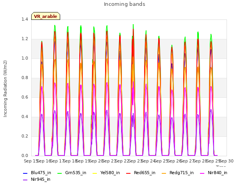250x187 pixels.
Task: Click the Incoming bands chart title
Action: (125, 4)
